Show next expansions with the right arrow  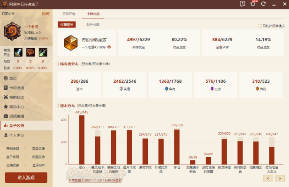coord(280,178)
